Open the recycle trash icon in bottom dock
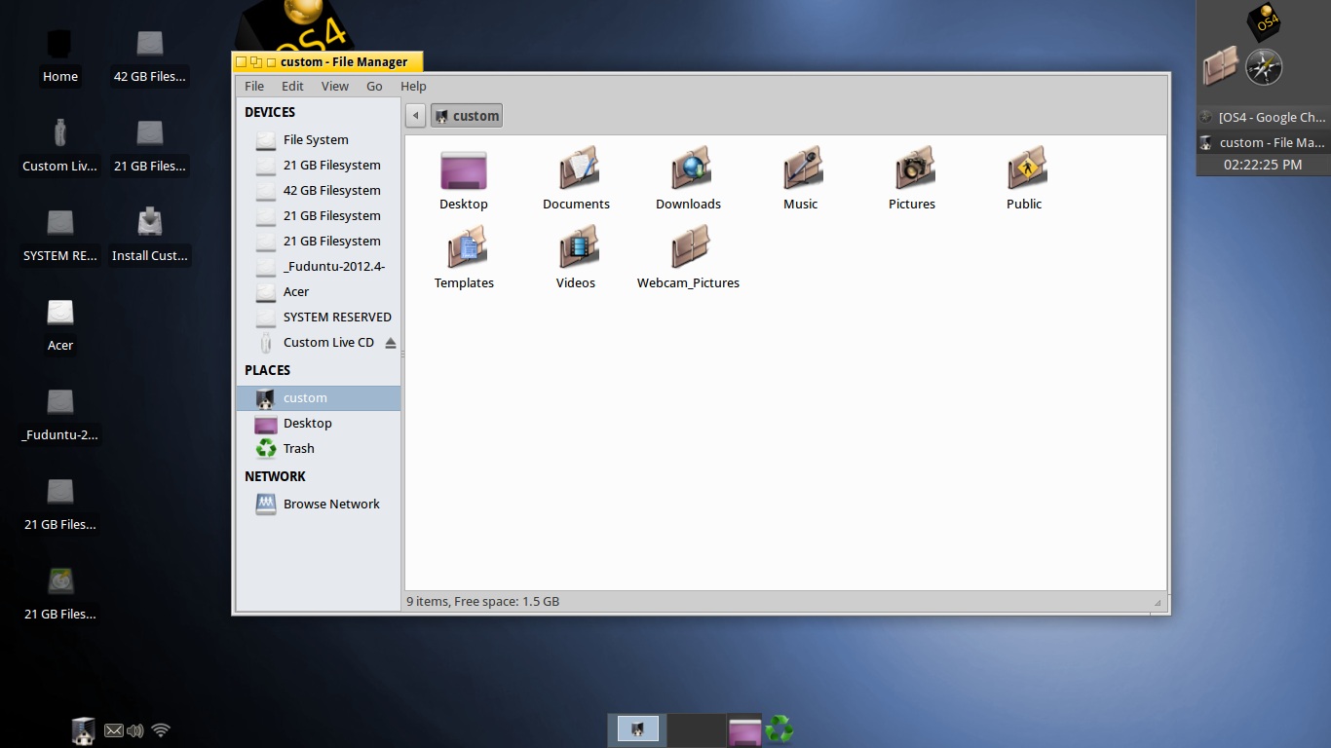This screenshot has height=748, width=1331. click(780, 729)
